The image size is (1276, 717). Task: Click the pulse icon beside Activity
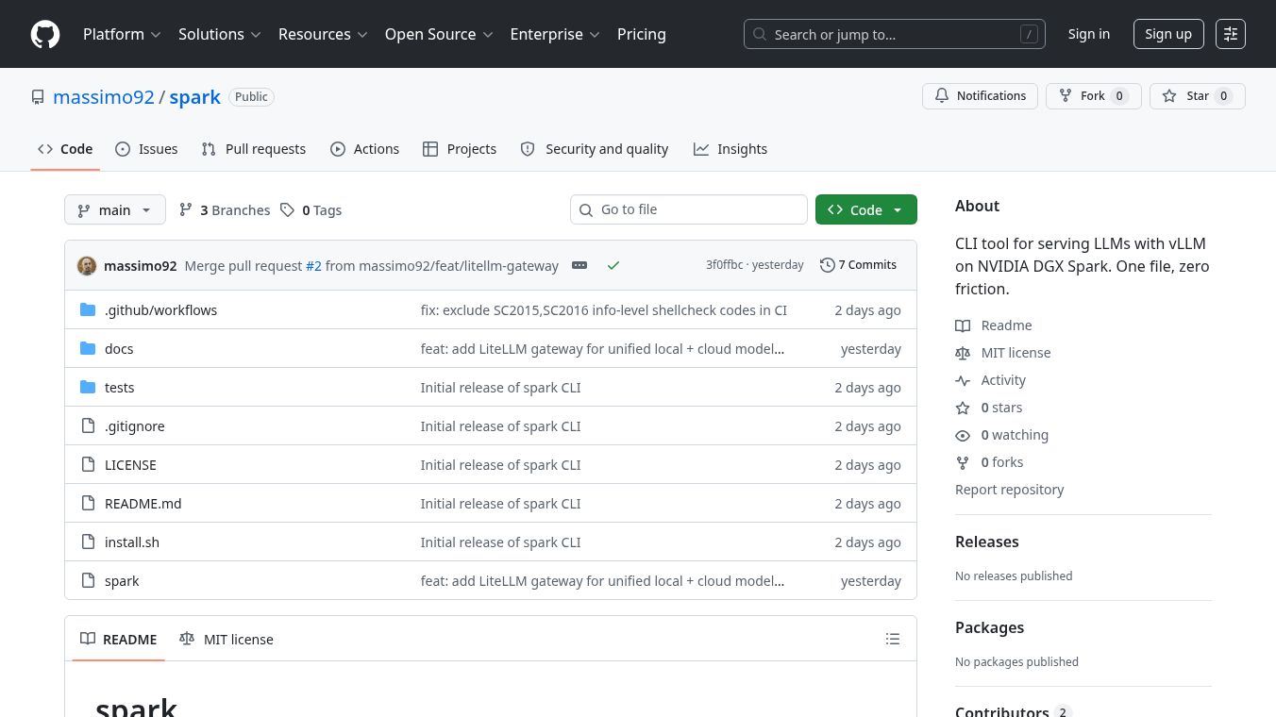point(963,380)
